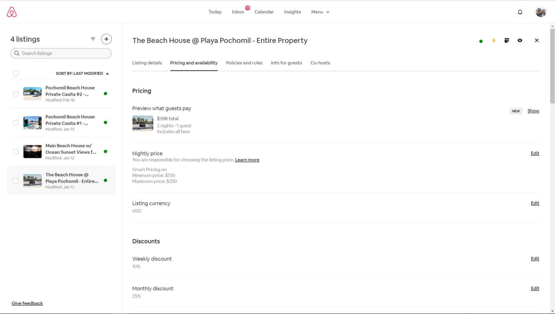Tick checkbox for Private Casita #2 listing
The image size is (555, 314).
(16, 94)
